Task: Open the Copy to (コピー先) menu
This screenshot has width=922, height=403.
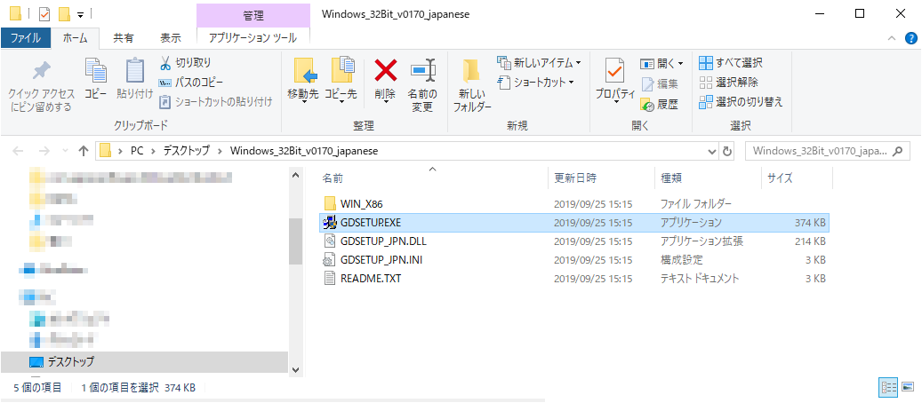Action: coord(341,82)
